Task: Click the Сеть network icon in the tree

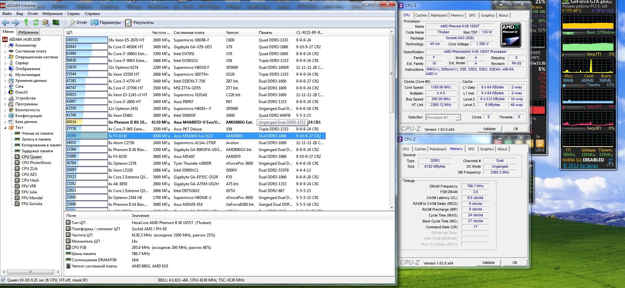Action: (x=11, y=86)
